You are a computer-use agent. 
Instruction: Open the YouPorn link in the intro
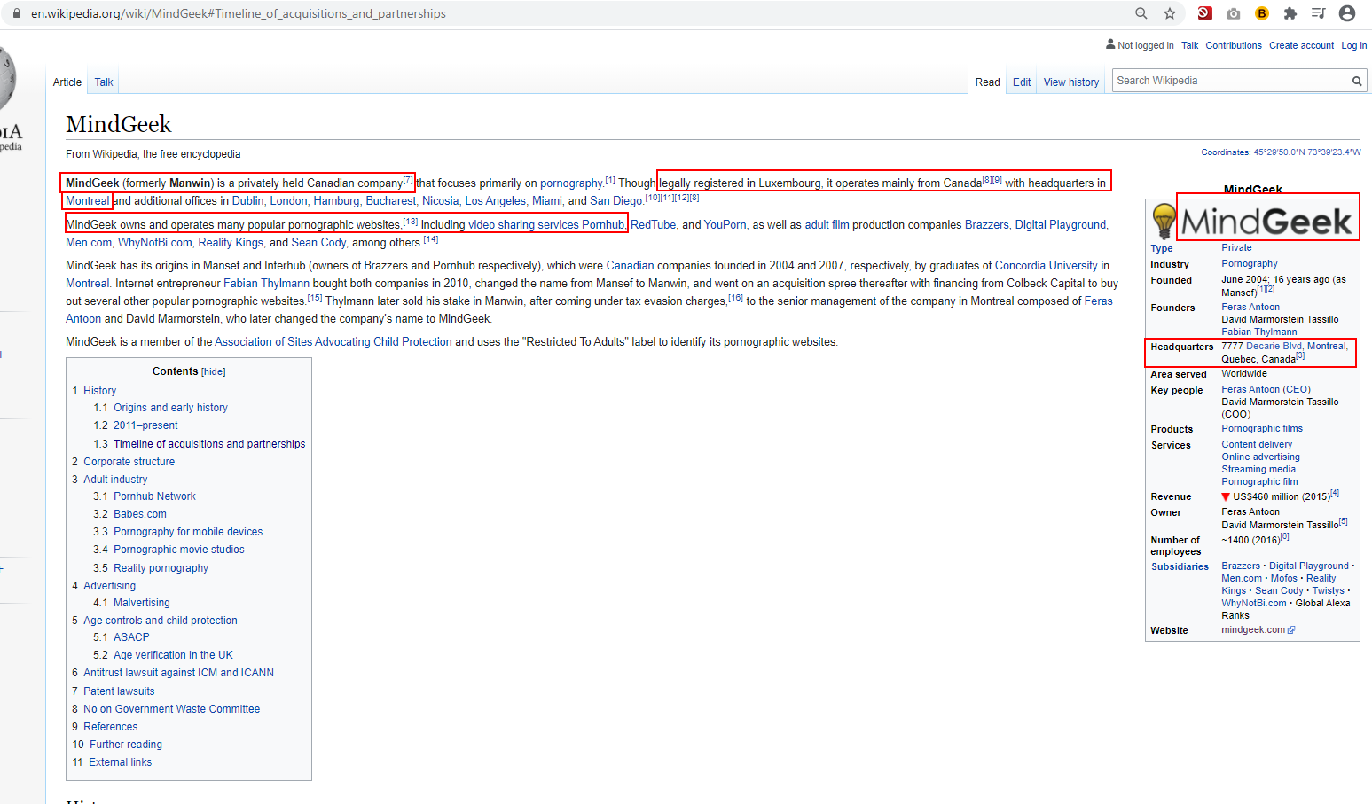click(725, 225)
